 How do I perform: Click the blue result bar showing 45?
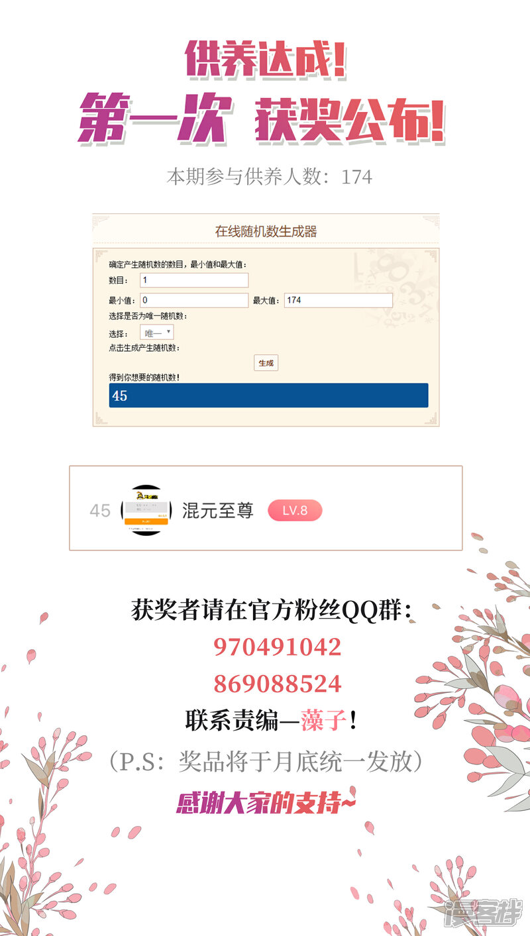(x=268, y=395)
